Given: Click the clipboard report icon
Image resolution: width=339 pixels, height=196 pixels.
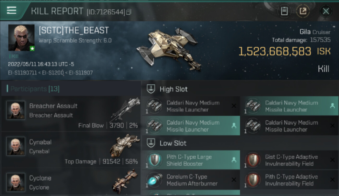Looking at the screenshot, I should (284, 11).
